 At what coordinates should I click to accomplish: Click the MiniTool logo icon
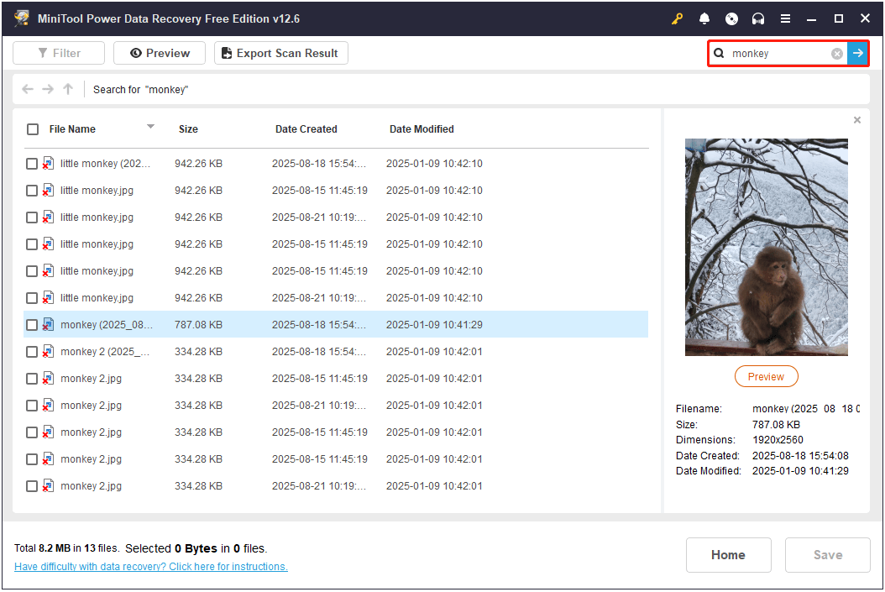pos(21,18)
